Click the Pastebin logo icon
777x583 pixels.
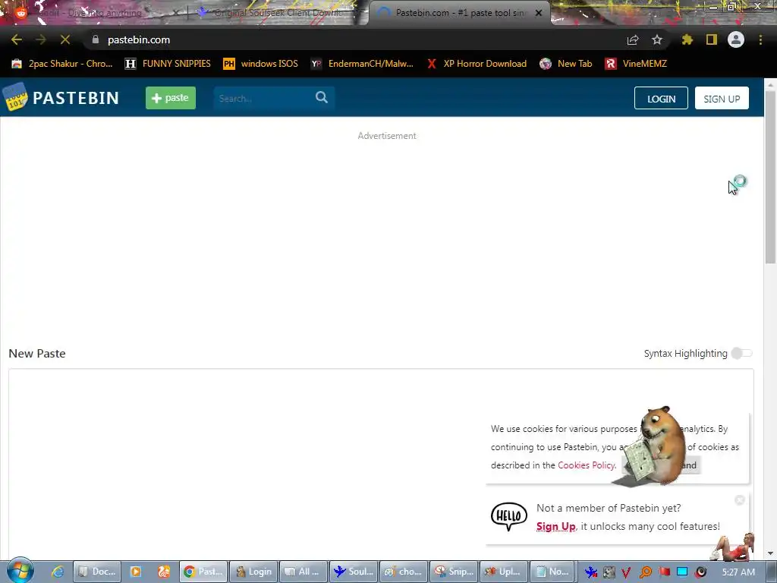tap(15, 97)
